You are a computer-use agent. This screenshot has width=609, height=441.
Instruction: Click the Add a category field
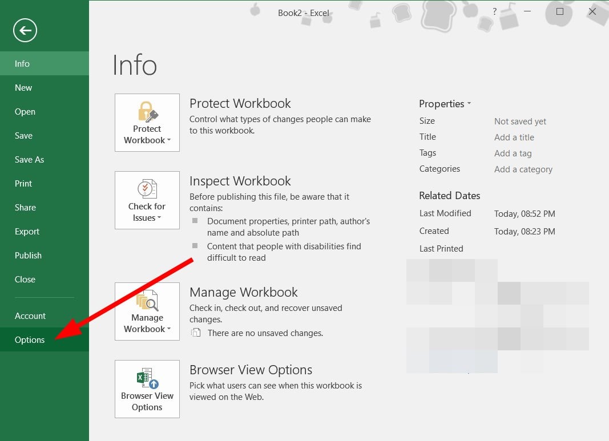pos(523,169)
